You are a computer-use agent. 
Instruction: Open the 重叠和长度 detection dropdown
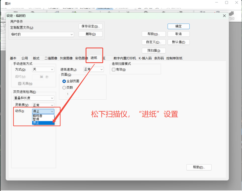[x=34, y=98]
